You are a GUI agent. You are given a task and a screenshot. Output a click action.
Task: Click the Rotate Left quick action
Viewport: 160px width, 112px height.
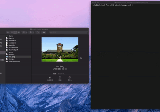[x=50, y=78]
